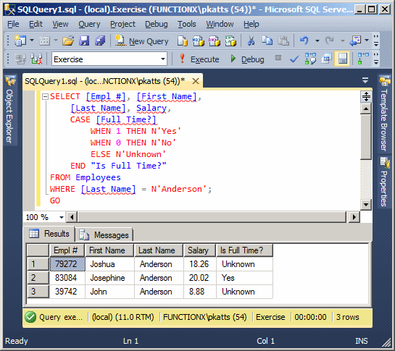Toggle the Results to Grid button
Screen dimensions: 395x351
tap(342, 59)
